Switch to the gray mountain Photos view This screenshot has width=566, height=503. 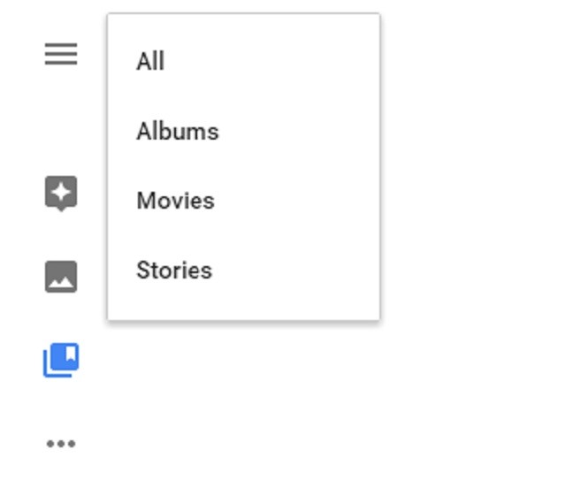61,277
